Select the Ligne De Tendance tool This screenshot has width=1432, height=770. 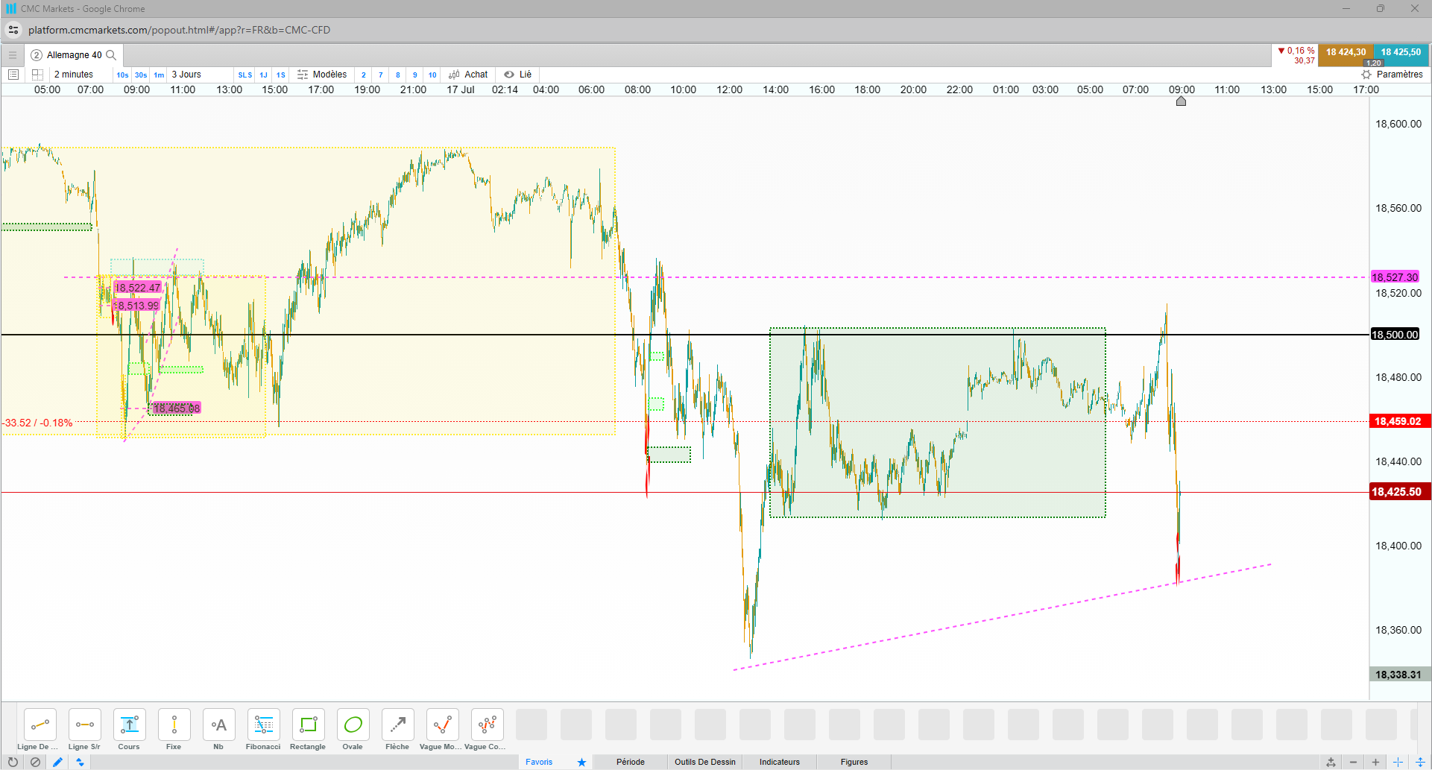pos(40,730)
